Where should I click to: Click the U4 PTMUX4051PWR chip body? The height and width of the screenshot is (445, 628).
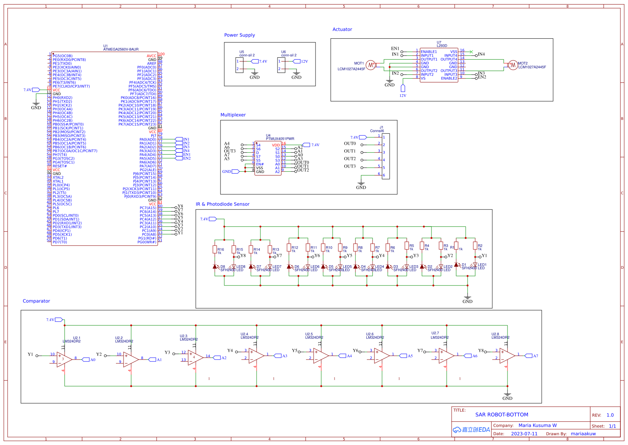268,158
